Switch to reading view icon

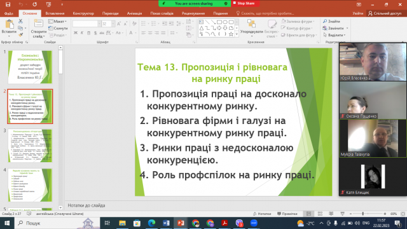[331, 214]
